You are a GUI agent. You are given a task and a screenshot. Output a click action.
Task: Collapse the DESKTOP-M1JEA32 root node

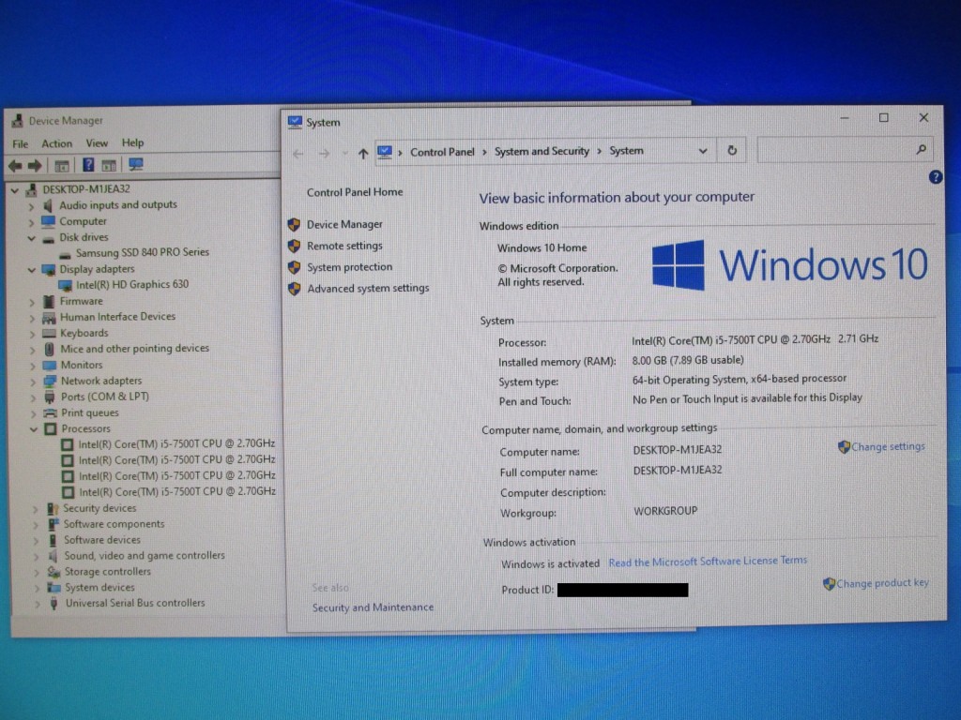tap(15, 191)
